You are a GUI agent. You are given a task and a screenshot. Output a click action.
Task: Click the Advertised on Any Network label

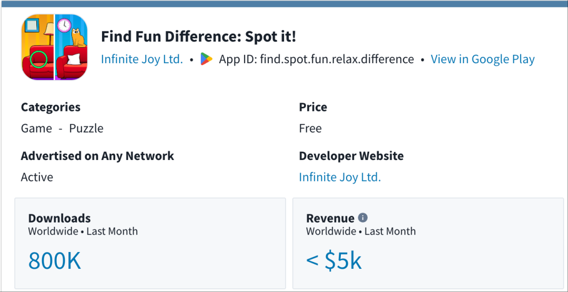97,156
